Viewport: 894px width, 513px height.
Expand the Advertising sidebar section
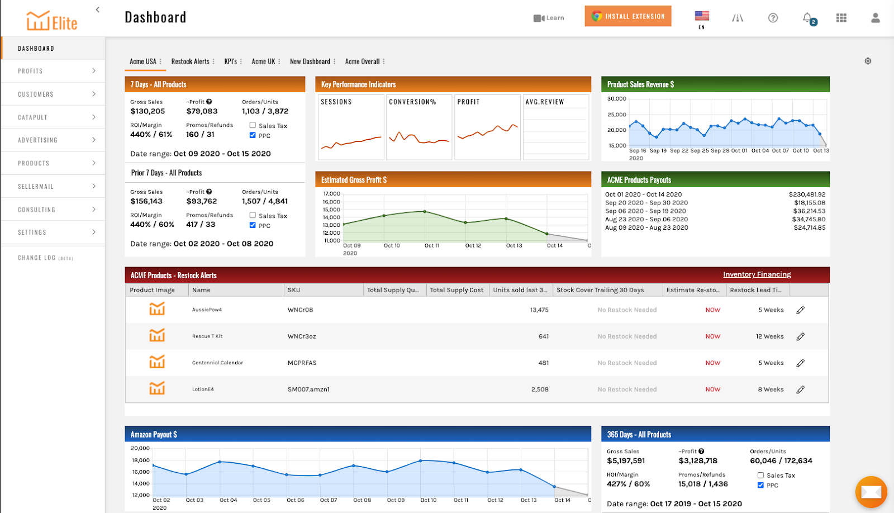[53, 140]
